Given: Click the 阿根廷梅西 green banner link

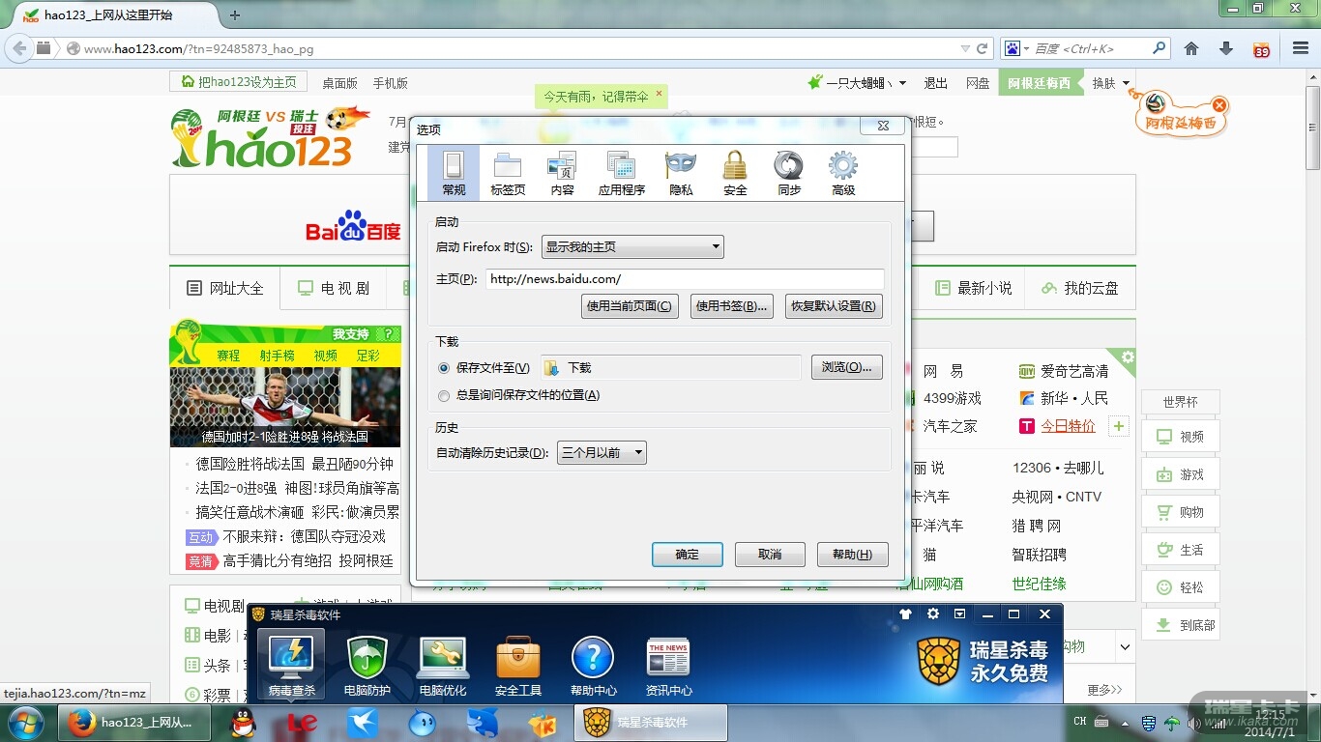Looking at the screenshot, I should (x=1040, y=83).
